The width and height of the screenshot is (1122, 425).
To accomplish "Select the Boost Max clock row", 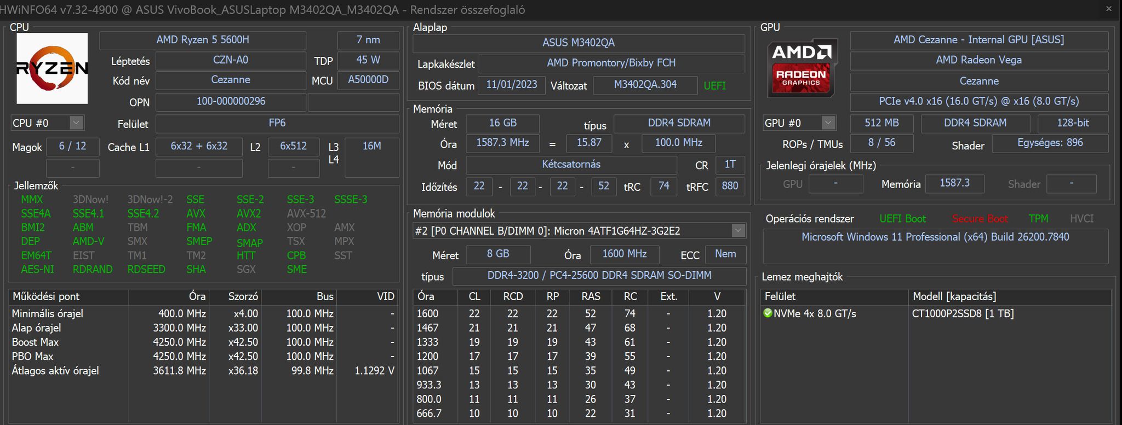I will point(36,342).
